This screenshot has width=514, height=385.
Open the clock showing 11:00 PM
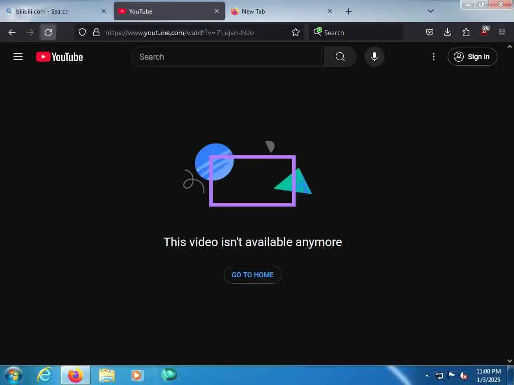pyautogui.click(x=488, y=375)
